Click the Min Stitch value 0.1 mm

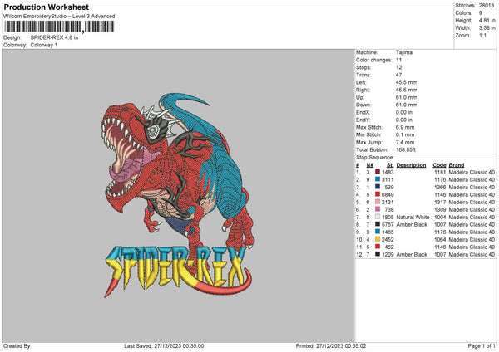405,134
